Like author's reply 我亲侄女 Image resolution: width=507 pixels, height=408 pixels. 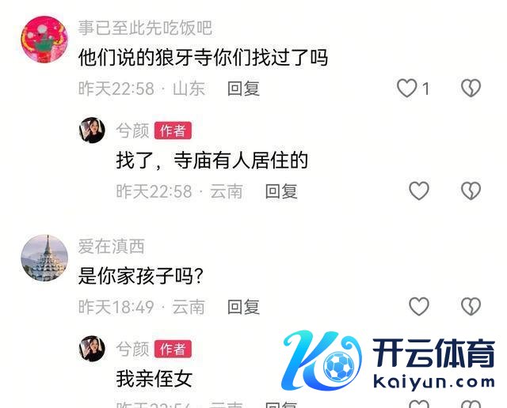click(419, 404)
